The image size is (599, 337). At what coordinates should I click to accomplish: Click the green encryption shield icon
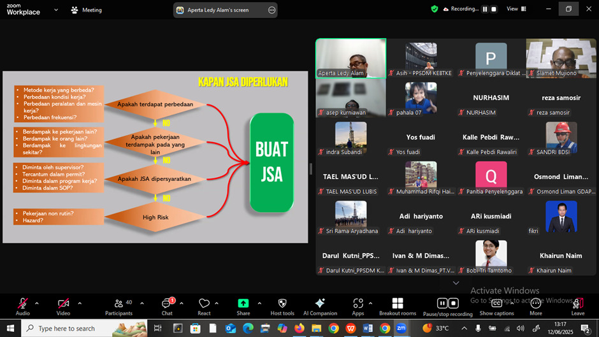(x=435, y=9)
